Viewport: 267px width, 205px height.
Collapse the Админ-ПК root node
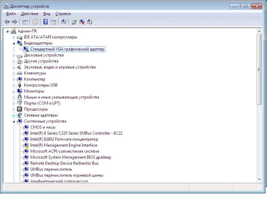[x=7, y=31]
